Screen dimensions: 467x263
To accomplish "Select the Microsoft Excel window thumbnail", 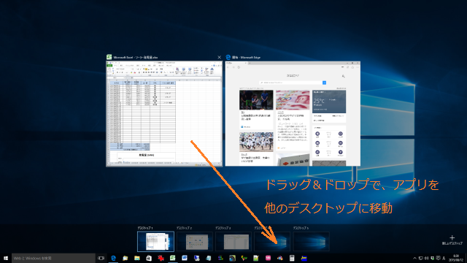I will pyautogui.click(x=164, y=114).
